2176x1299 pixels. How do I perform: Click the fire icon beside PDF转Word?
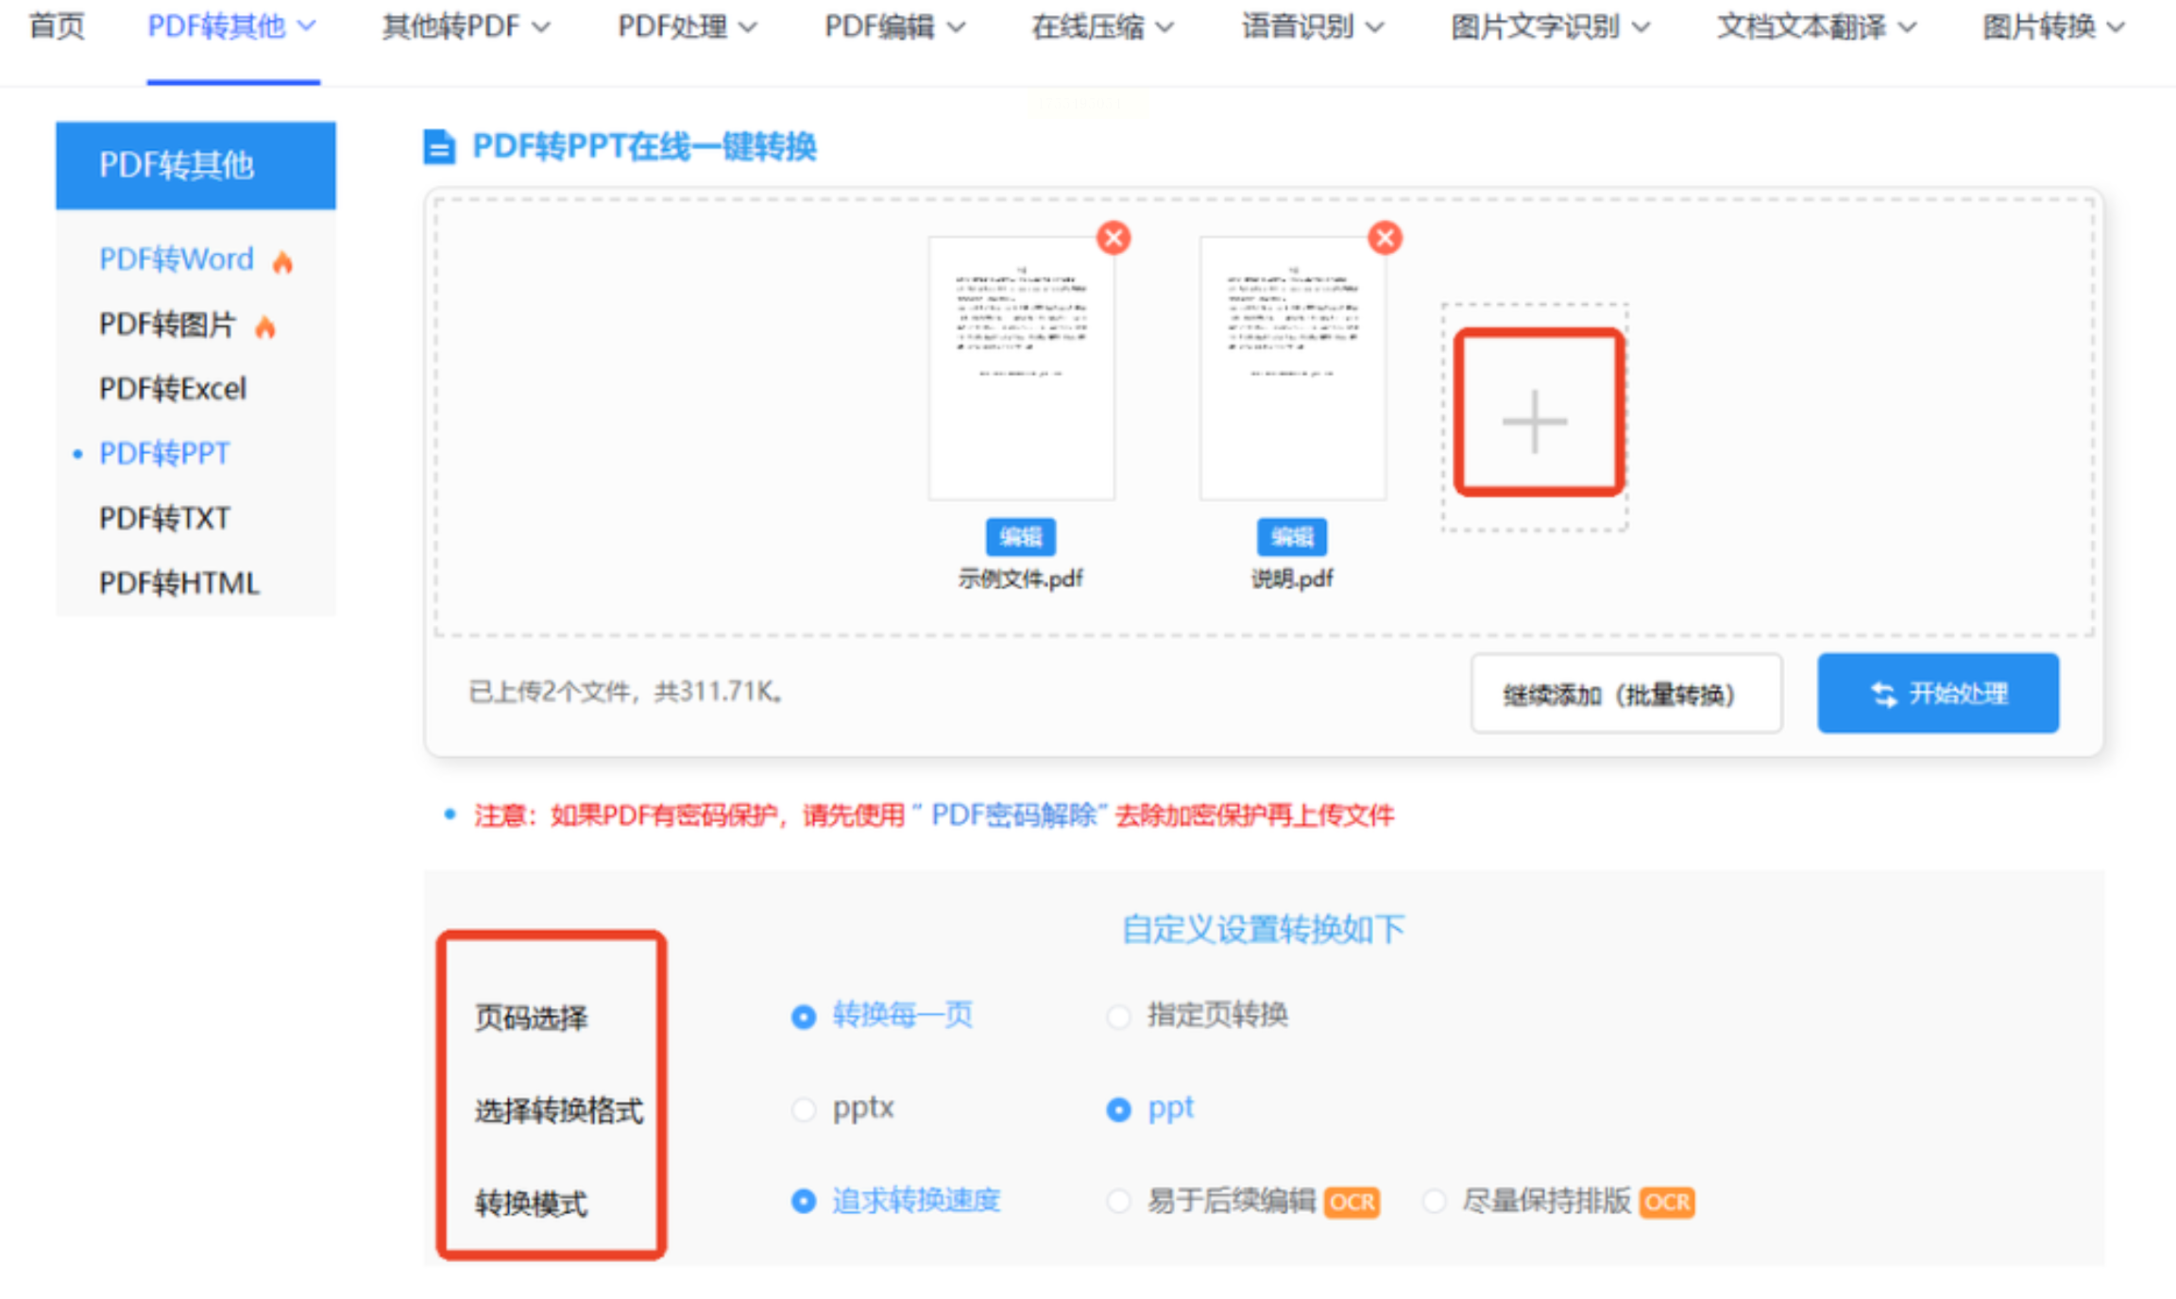[282, 261]
